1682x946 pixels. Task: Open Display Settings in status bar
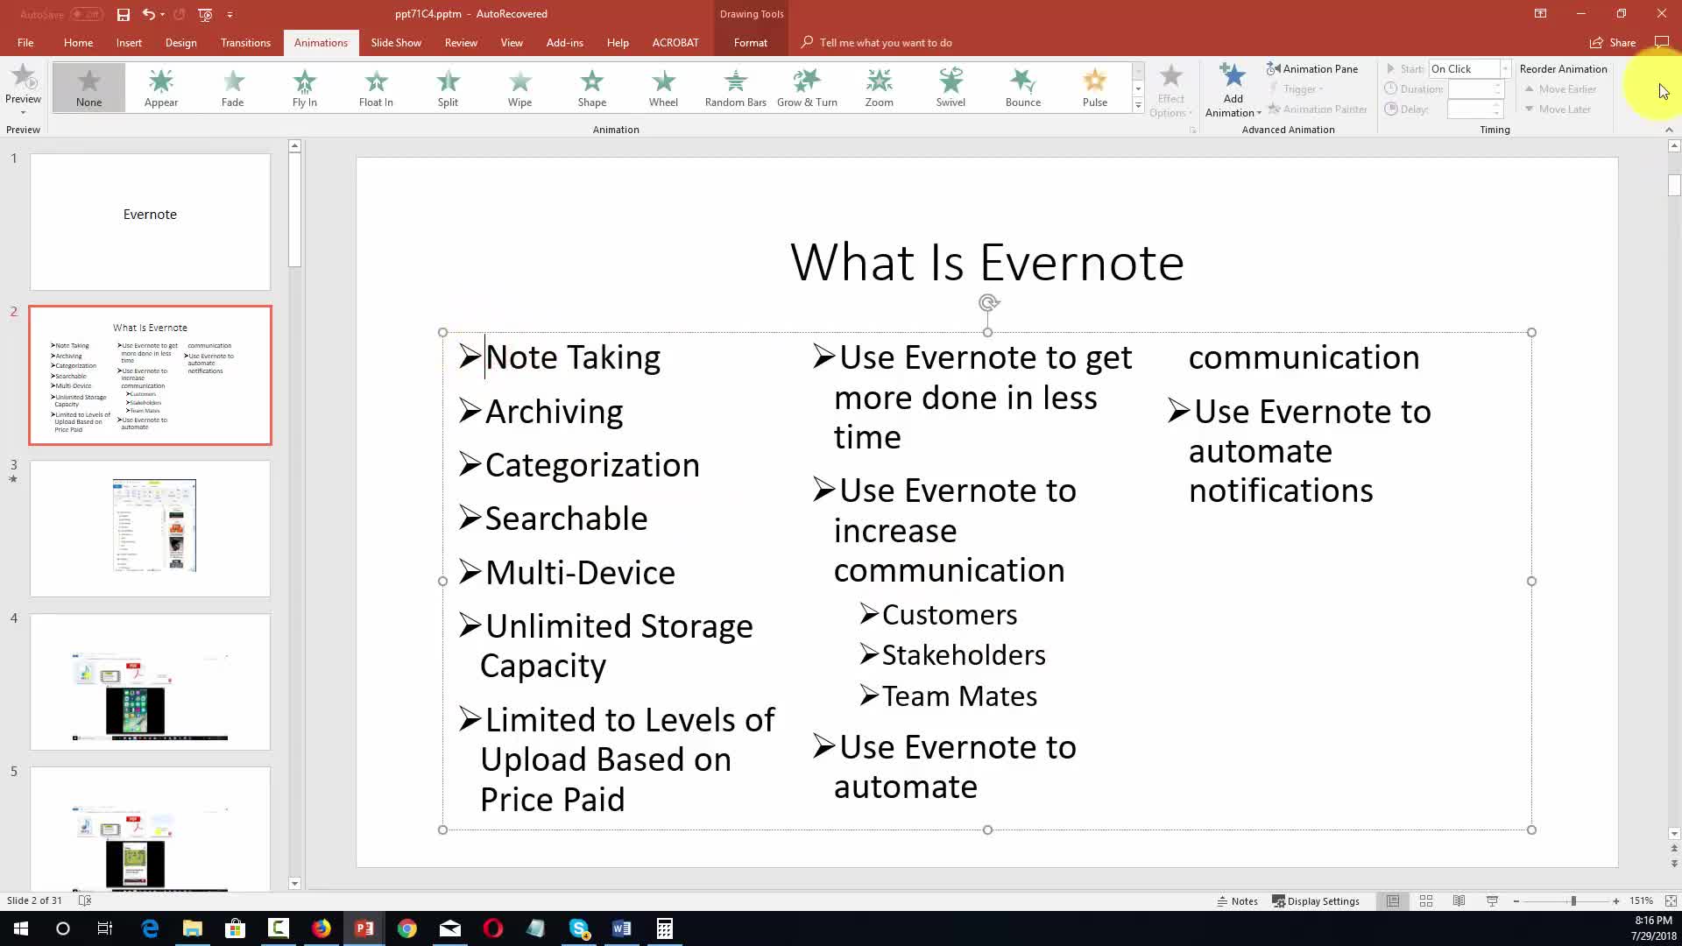pyautogui.click(x=1316, y=900)
